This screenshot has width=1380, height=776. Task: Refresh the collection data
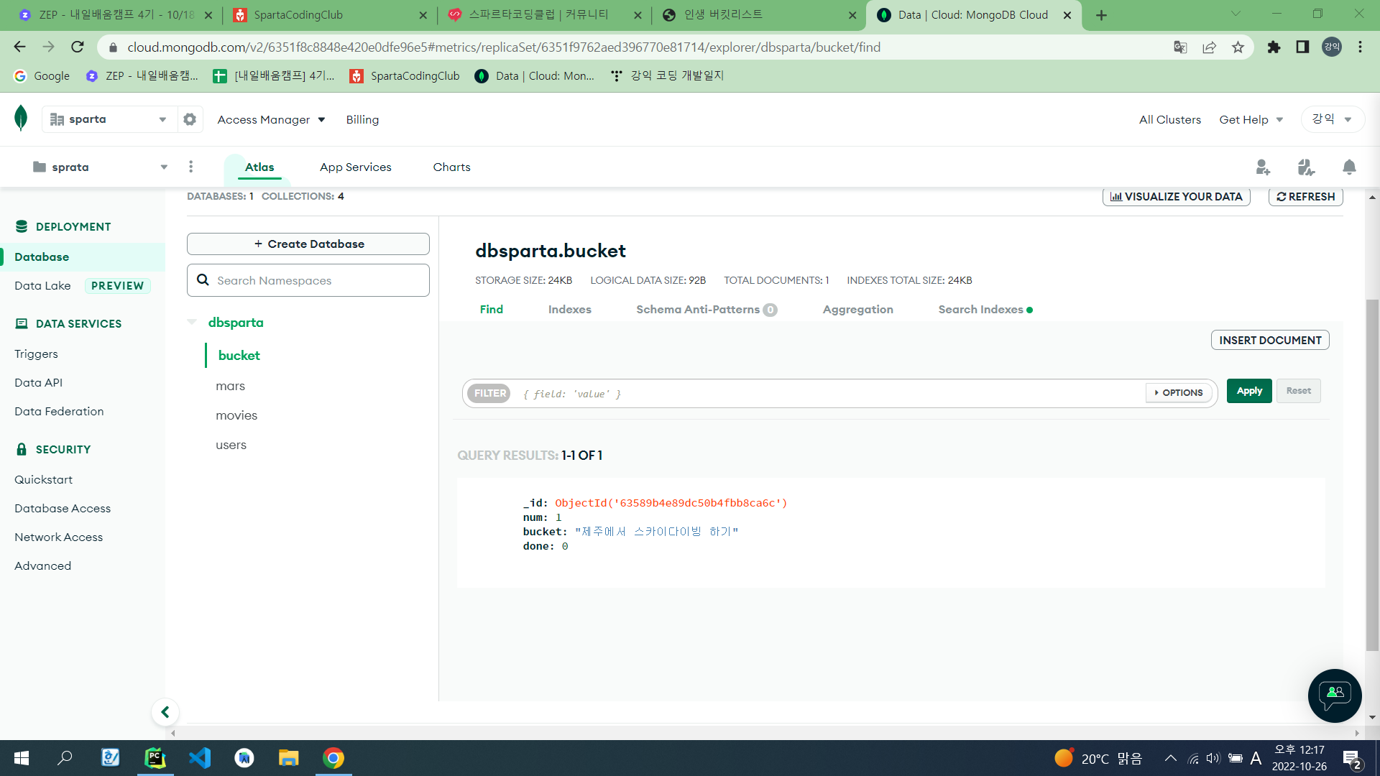tap(1306, 197)
